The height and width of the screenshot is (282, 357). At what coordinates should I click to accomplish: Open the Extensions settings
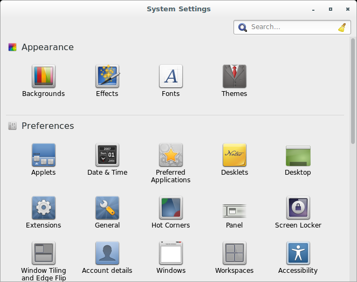[43, 208]
